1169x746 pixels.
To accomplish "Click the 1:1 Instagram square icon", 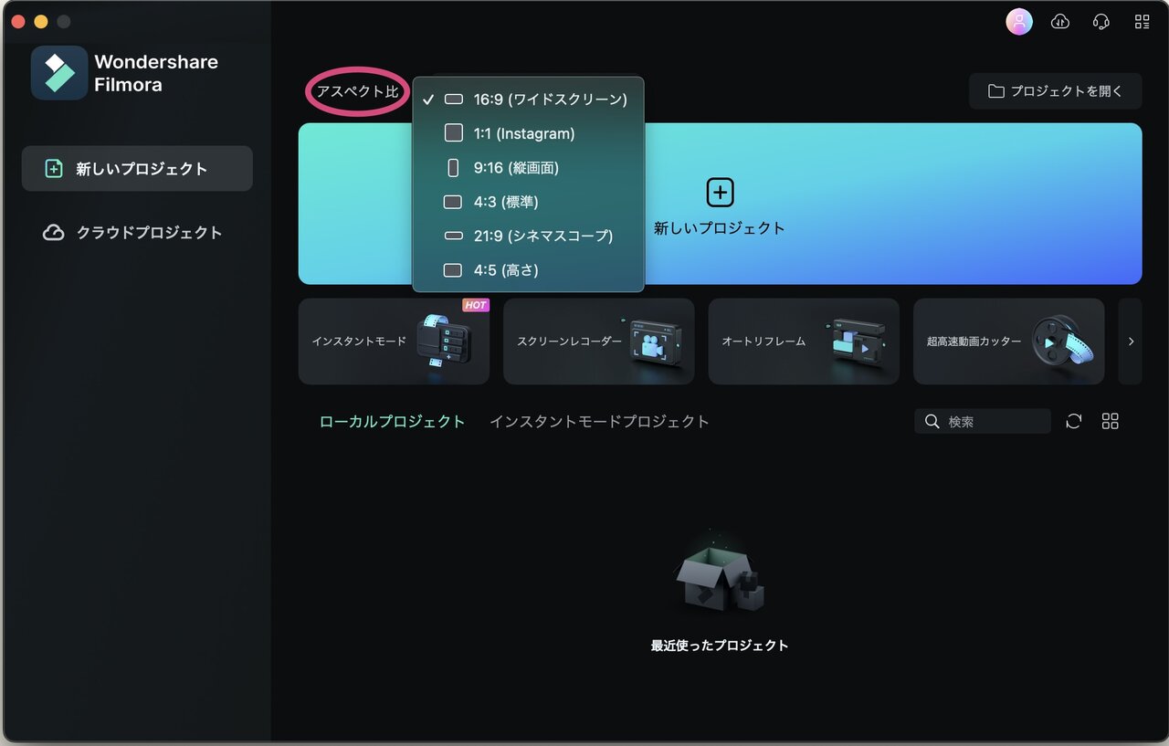I will [454, 133].
